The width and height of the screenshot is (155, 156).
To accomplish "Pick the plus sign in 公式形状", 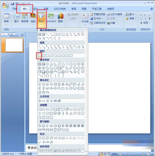I will pyautogui.click(x=40, y=101).
